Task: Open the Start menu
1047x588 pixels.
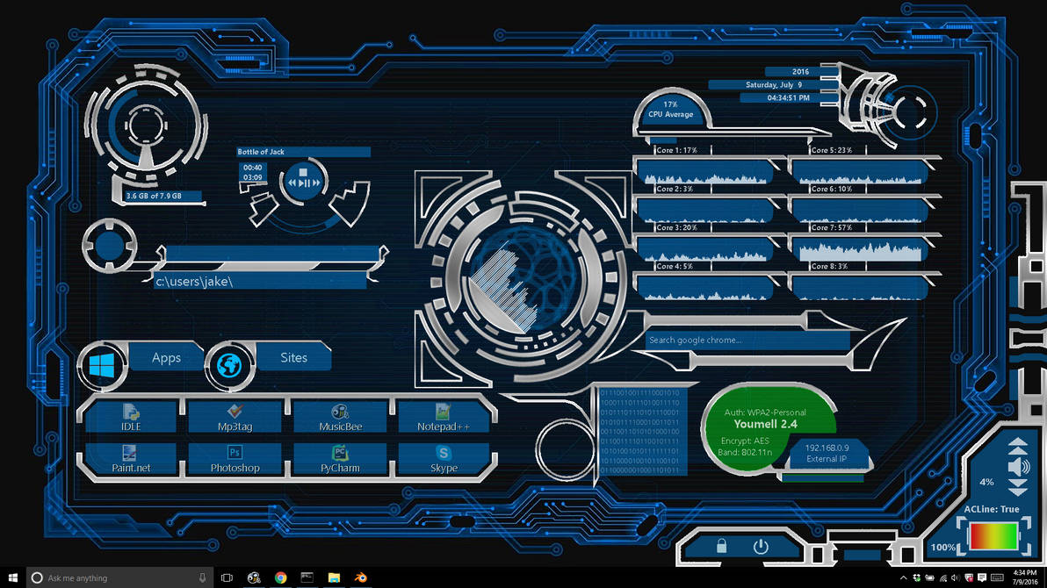Action: (11, 577)
